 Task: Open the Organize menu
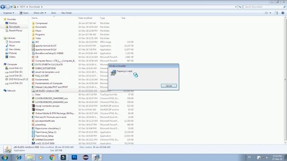pos(9,13)
